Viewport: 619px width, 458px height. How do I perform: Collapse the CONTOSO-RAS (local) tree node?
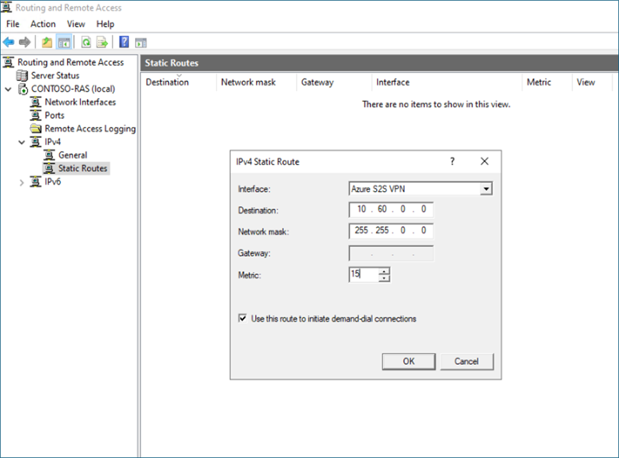[8, 89]
